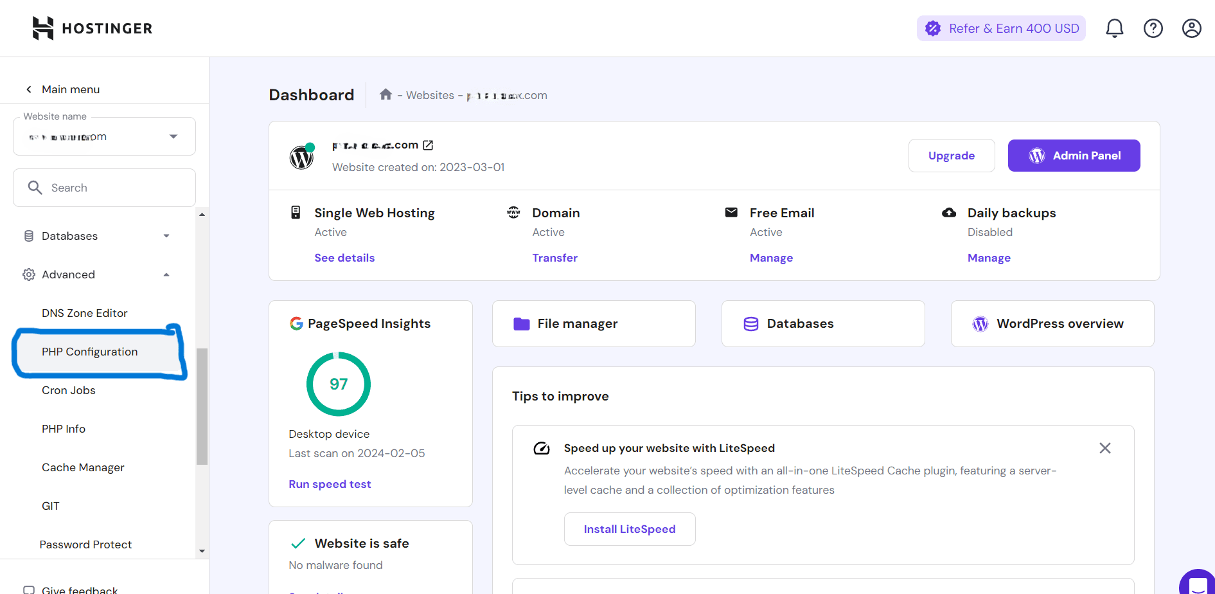Open the notifications bell
The image size is (1215, 594).
point(1115,28)
